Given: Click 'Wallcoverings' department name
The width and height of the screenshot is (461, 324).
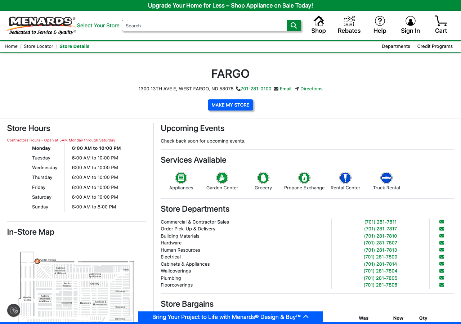Looking at the screenshot, I should (176, 271).
